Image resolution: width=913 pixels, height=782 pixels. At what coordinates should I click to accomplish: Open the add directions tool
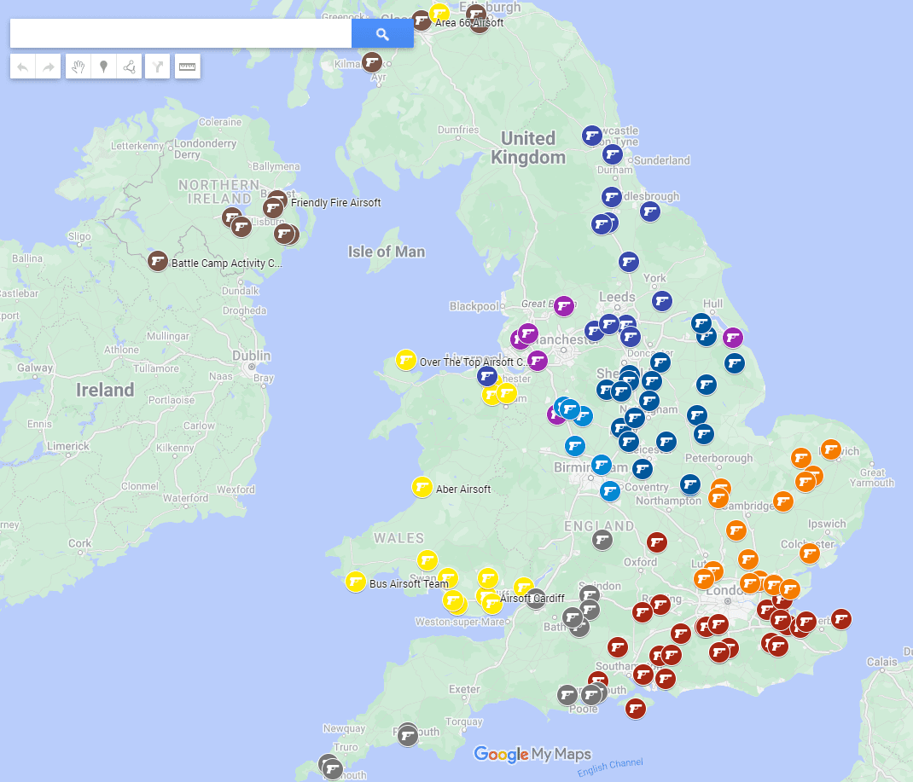[x=157, y=66]
